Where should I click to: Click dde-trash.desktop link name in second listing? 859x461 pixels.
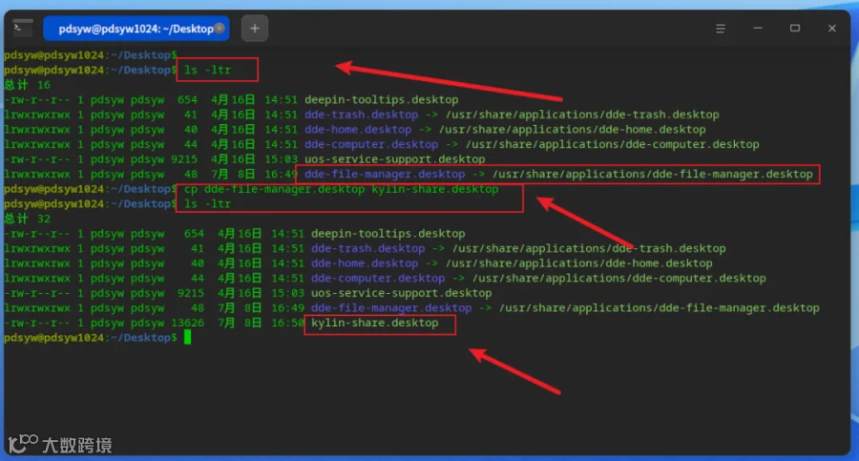(367, 248)
